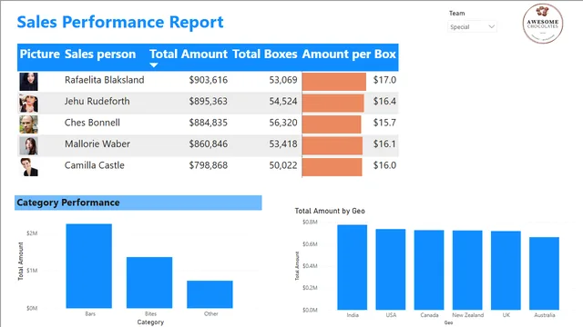Click the Total Amount column header text
Viewport: 583px width, 327px height.
(x=189, y=54)
